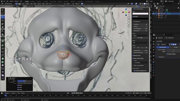
Task: Open the Marker menu in timeline
Action: [x=23, y=93]
